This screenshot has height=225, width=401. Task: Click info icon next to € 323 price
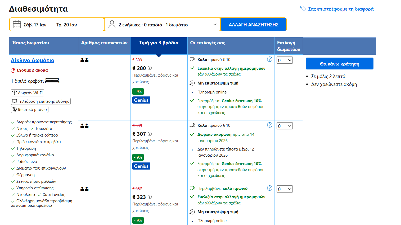coord(150,197)
